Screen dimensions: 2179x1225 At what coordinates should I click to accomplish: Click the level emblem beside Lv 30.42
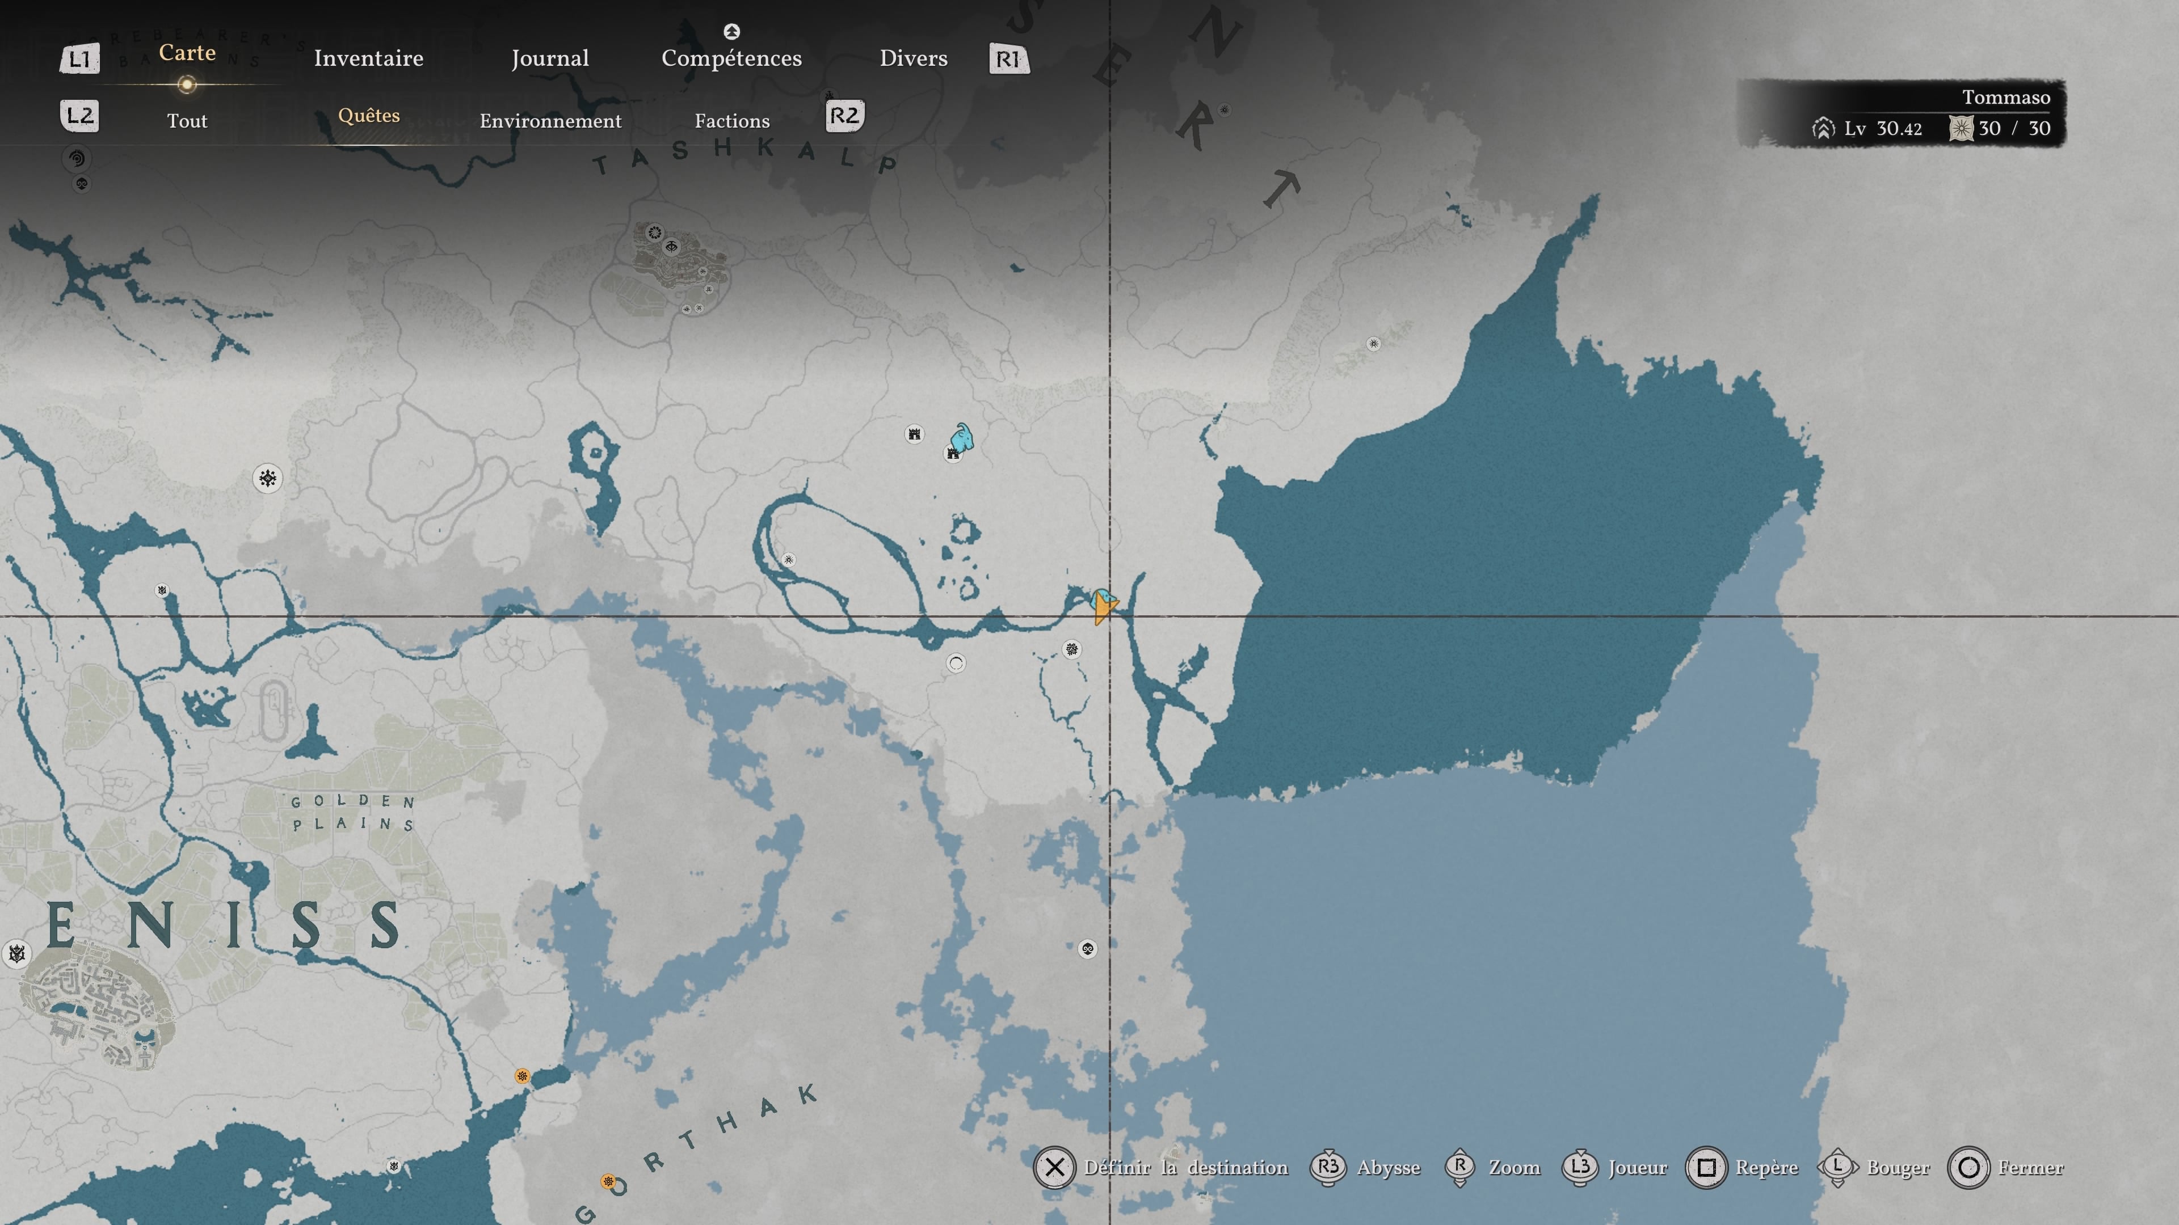click(x=1823, y=129)
